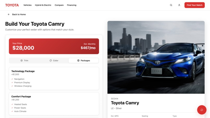Click the blue Camry photo

tap(156, 57)
